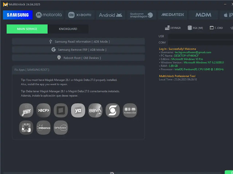Select the MAIN SERVICE tab

tap(27, 29)
